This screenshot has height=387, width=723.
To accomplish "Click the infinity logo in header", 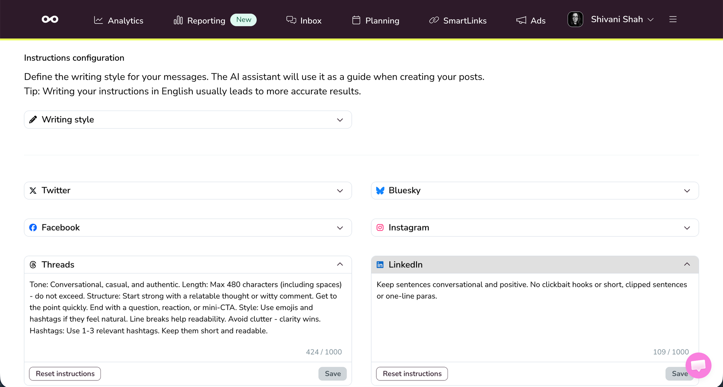I will pyautogui.click(x=50, y=20).
